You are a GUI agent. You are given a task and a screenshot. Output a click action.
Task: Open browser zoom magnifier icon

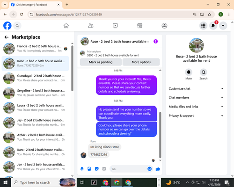tap(195, 14)
